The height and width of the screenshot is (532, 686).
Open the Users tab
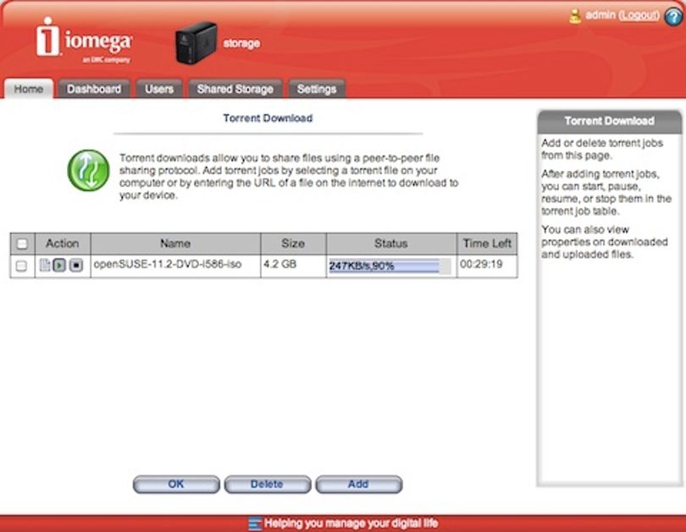point(159,89)
